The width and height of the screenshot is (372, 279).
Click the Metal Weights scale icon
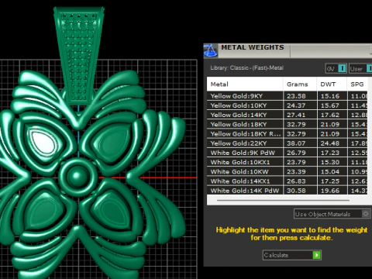pos(211,50)
